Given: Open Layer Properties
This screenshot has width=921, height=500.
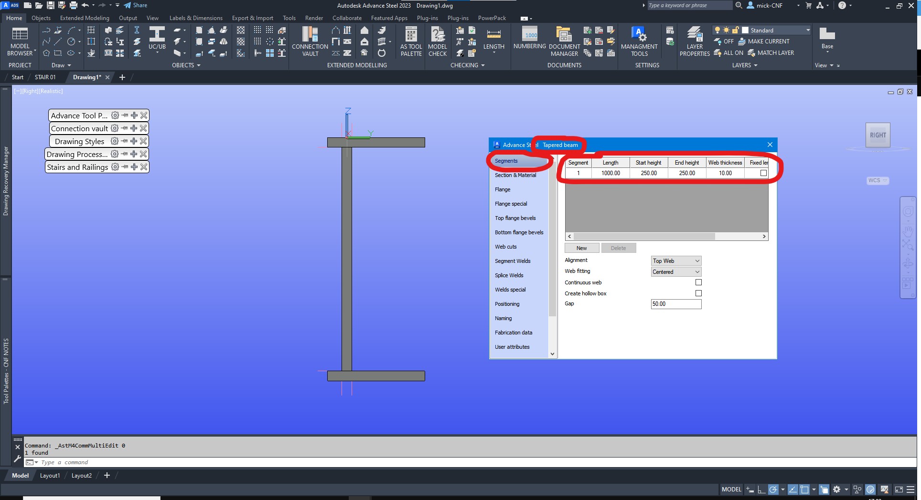Looking at the screenshot, I should [694, 41].
